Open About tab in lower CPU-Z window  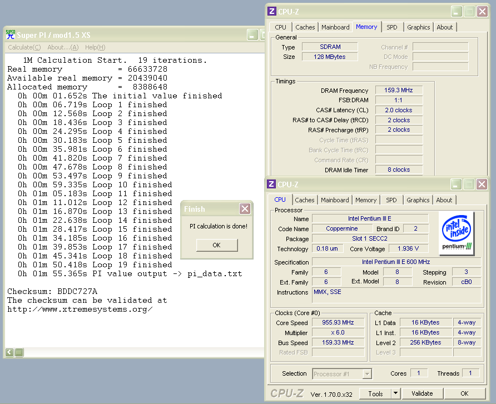pyautogui.click(x=444, y=200)
